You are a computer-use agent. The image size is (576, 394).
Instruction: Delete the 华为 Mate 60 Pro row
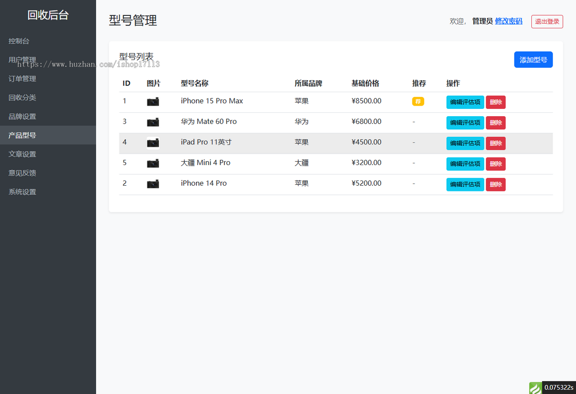[496, 123]
